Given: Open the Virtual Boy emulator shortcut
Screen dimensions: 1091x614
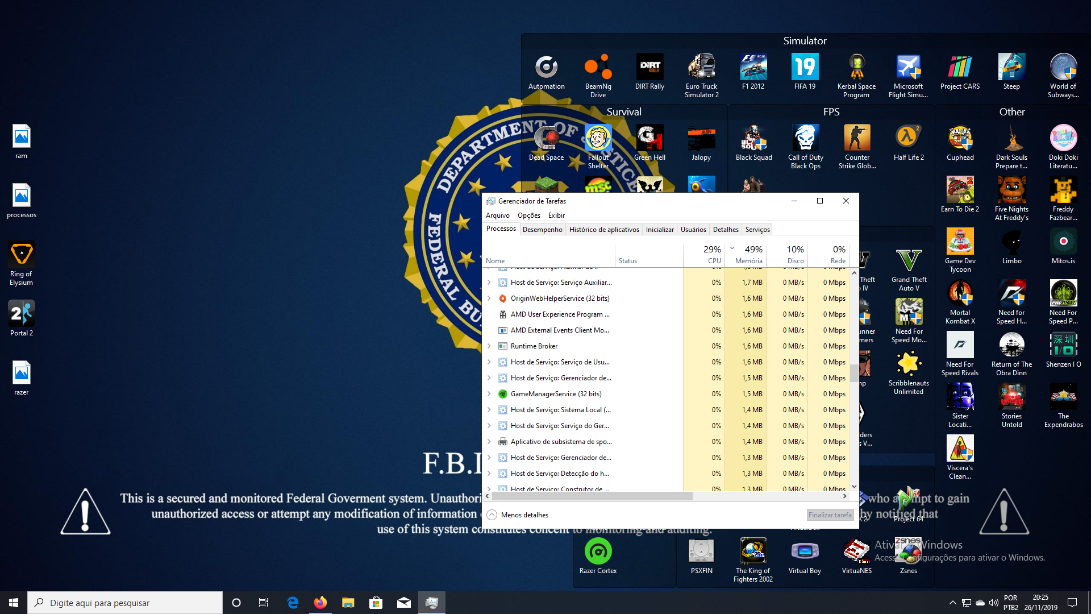Looking at the screenshot, I should (x=805, y=557).
